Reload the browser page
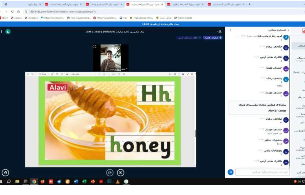This screenshot has height=195, width=305. coord(12,11)
